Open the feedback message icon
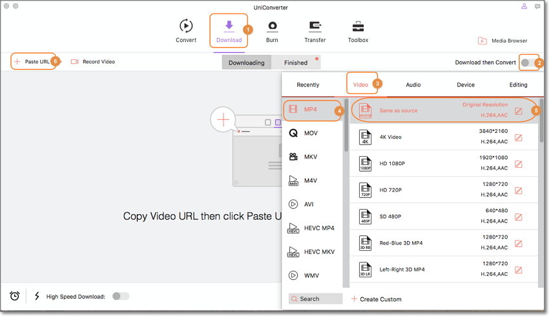Viewport: 549px width, 316px height. 537,6
